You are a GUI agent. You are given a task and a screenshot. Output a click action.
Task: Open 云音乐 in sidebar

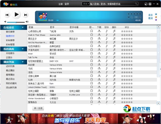9,58
